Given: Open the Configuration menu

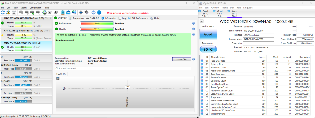Looking at the screenshot, I should point(36,8).
